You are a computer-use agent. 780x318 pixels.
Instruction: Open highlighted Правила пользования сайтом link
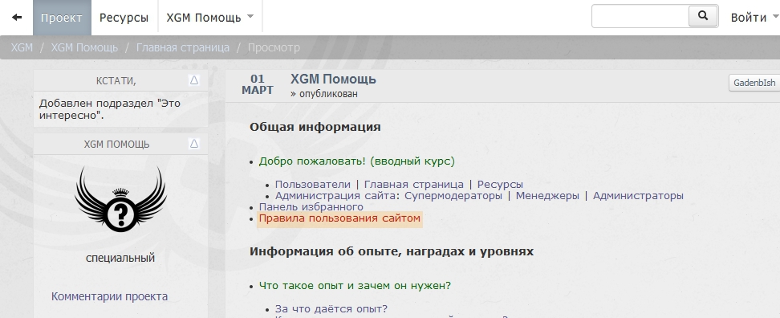point(339,218)
